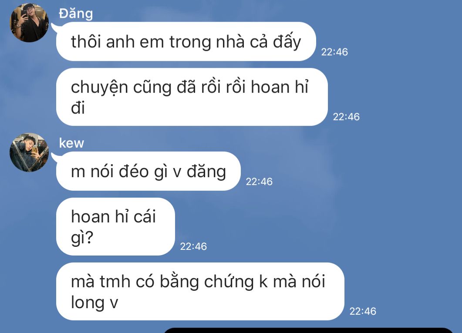
Task: Tap the black bubble at bottom edge
Action: point(308,330)
